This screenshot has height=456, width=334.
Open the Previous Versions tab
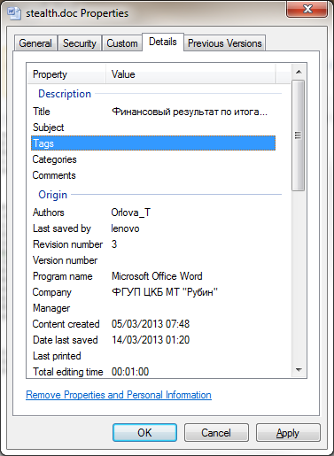[x=225, y=43]
